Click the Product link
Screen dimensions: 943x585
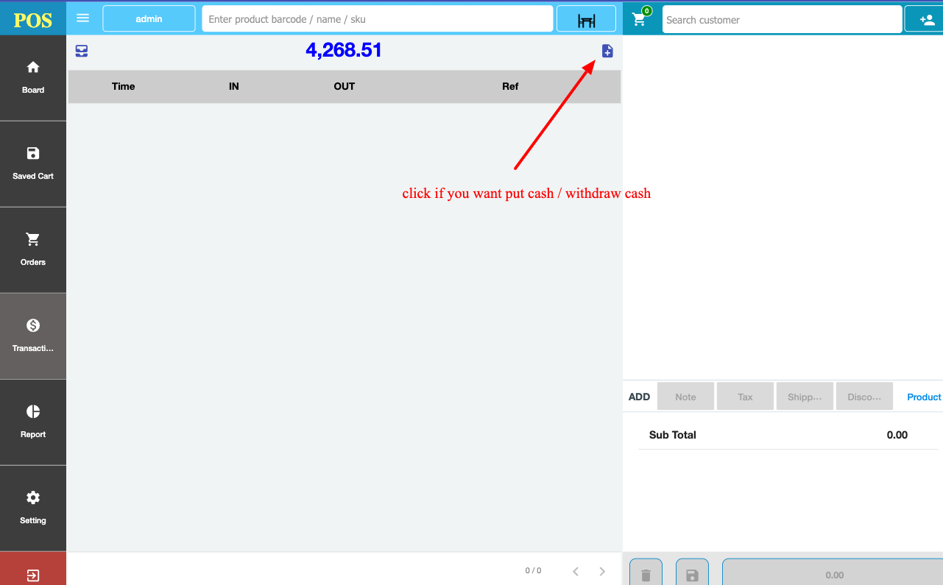923,397
